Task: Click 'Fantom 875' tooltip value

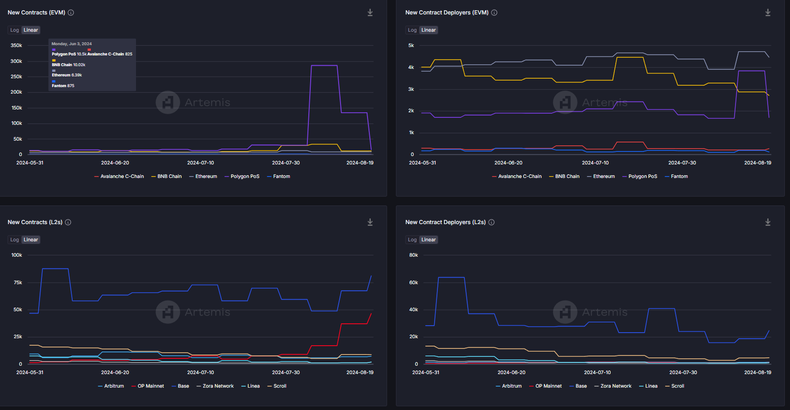Action: coord(63,86)
